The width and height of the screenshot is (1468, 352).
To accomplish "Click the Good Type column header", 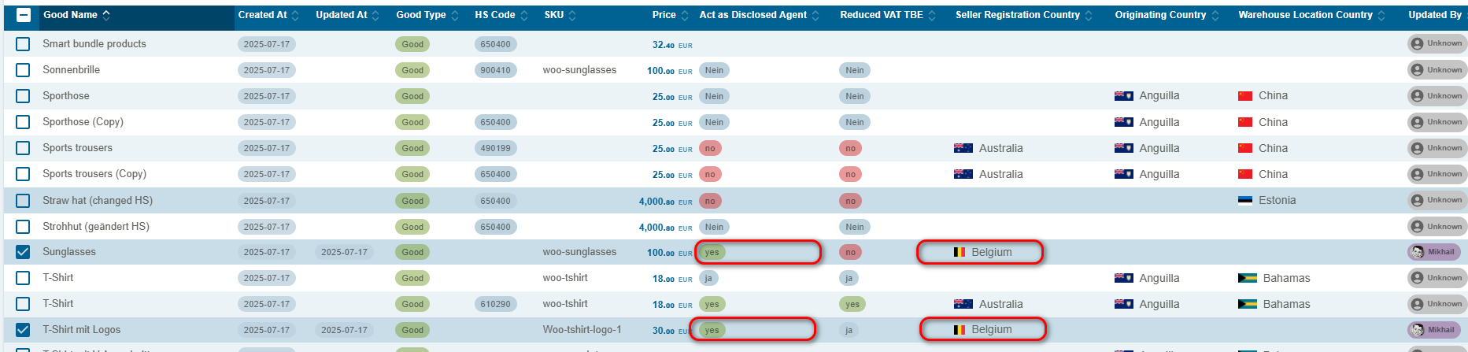I will click(421, 15).
